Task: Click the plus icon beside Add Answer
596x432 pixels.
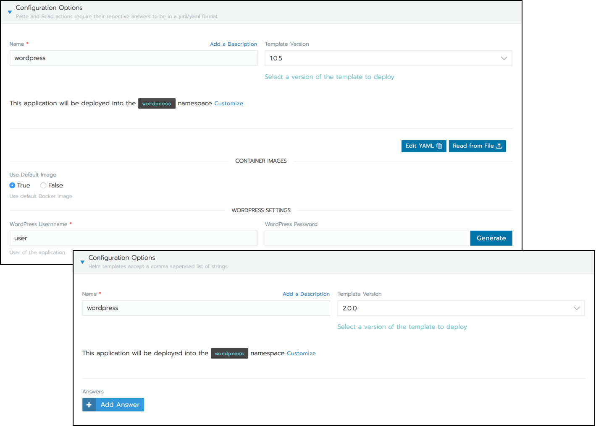Action: [89, 405]
